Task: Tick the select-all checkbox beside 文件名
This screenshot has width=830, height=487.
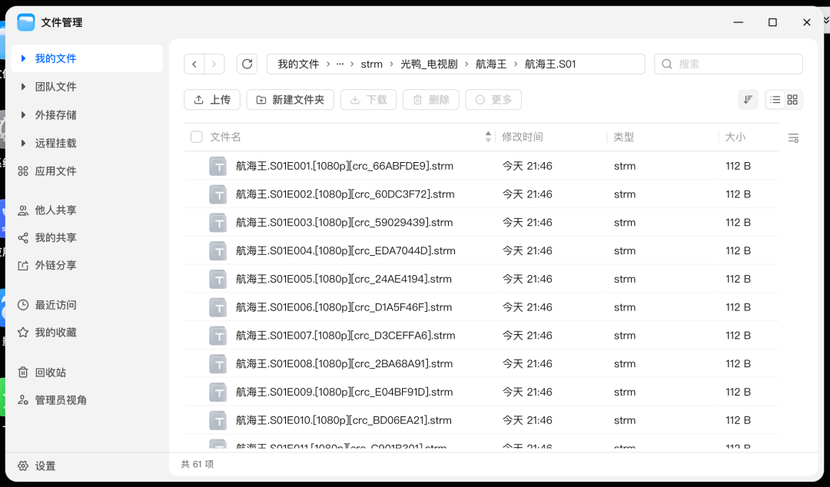Action: (197, 137)
